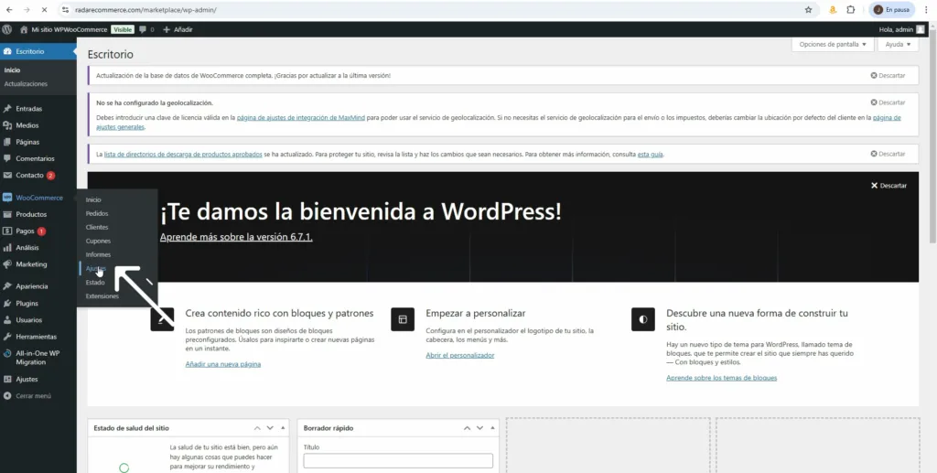Open Actualizaciones under Escritorio
This screenshot has width=937, height=473.
coord(26,84)
